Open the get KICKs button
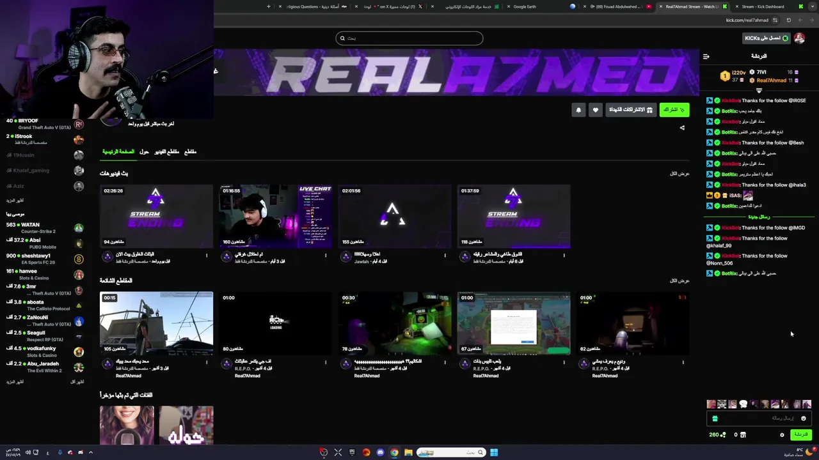 pos(767,38)
